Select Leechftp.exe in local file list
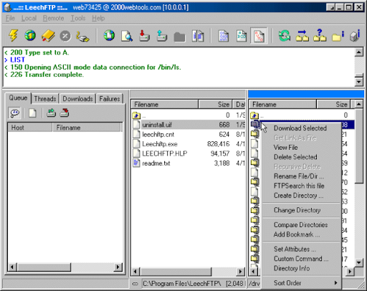The height and width of the screenshot is (291, 367). 188,144
